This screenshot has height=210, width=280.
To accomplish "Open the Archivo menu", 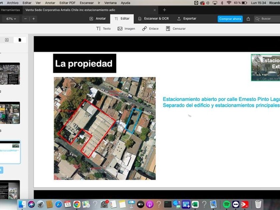I will [13, 3].
